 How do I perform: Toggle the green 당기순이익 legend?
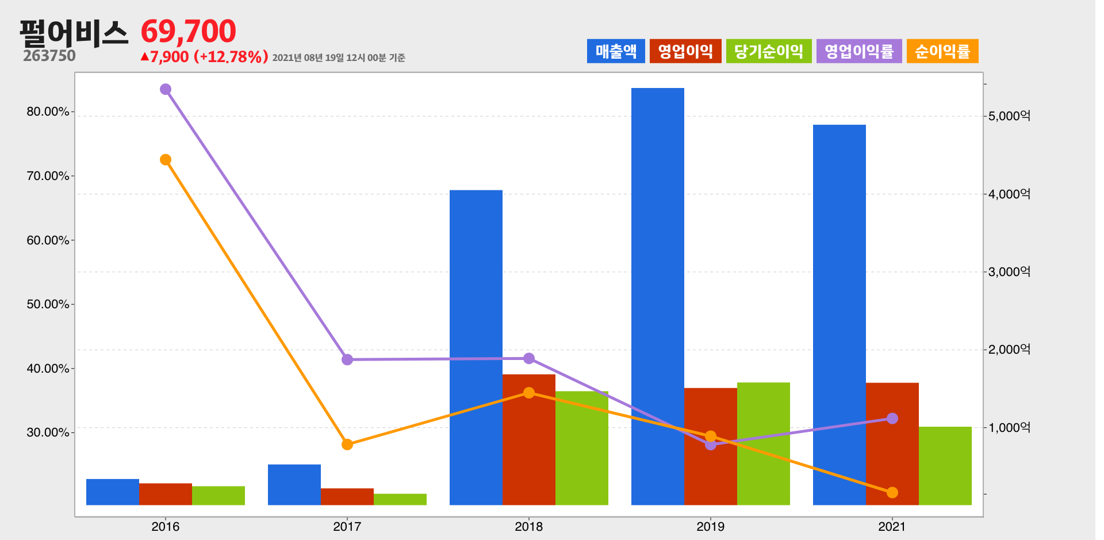(769, 51)
